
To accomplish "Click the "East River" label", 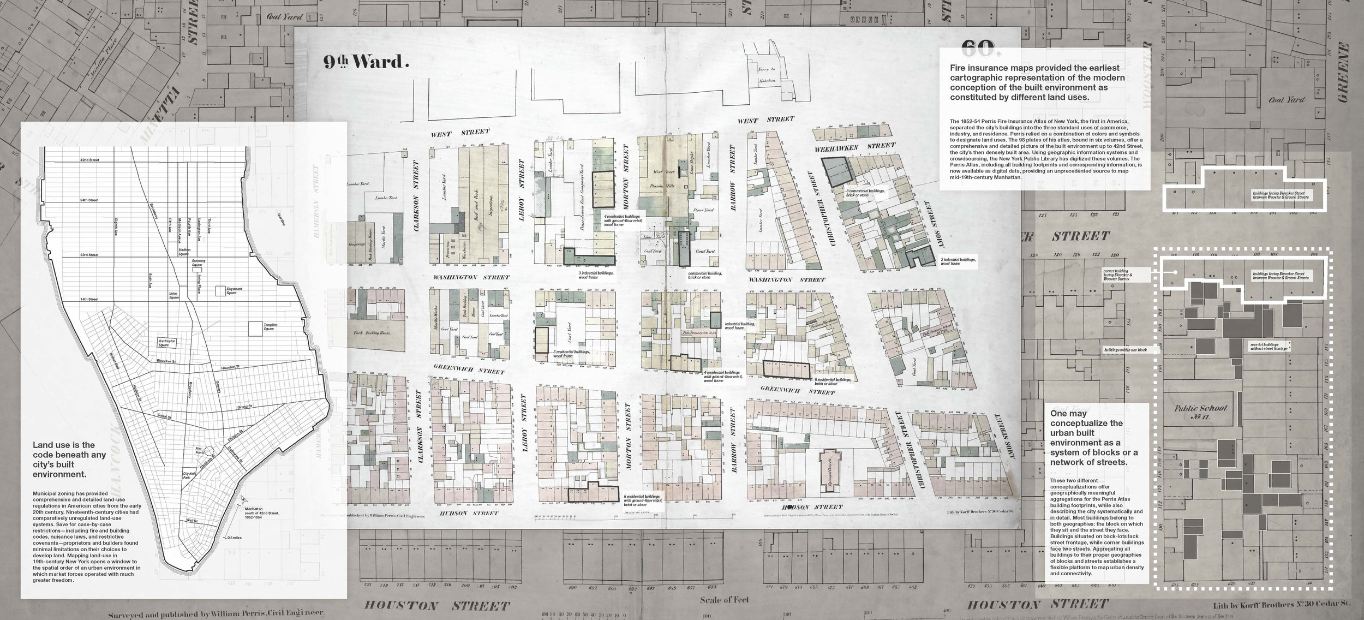I will coord(281,218).
